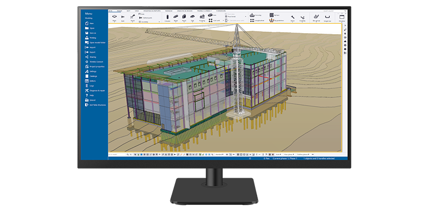The width and height of the screenshot is (429, 207).
Task: Select the Bolt tool in ribbon
Action: point(123,18)
